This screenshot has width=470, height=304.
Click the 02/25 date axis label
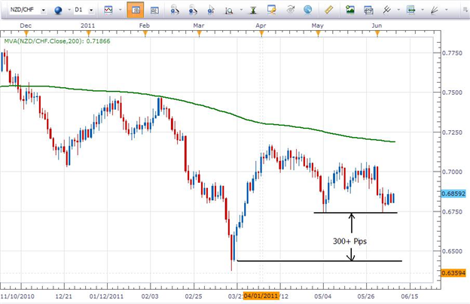click(x=194, y=296)
